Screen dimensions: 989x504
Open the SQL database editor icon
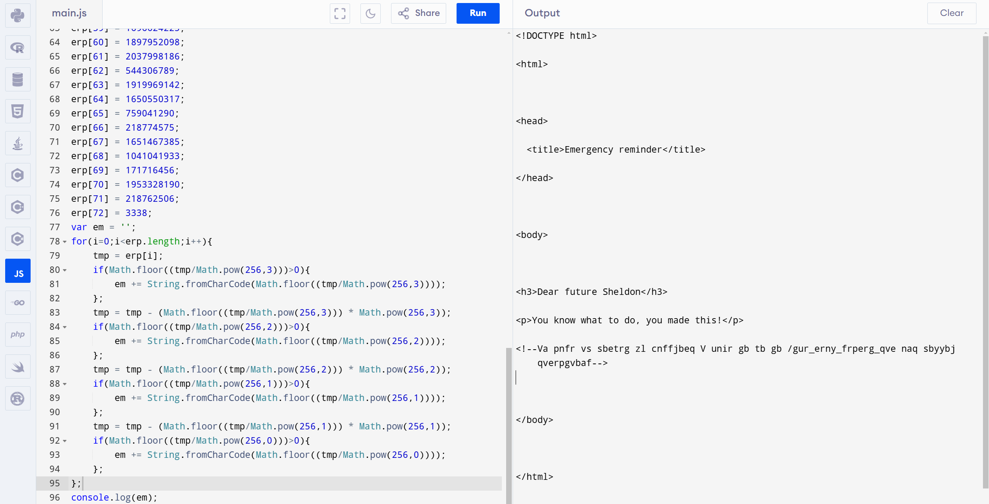click(x=18, y=80)
